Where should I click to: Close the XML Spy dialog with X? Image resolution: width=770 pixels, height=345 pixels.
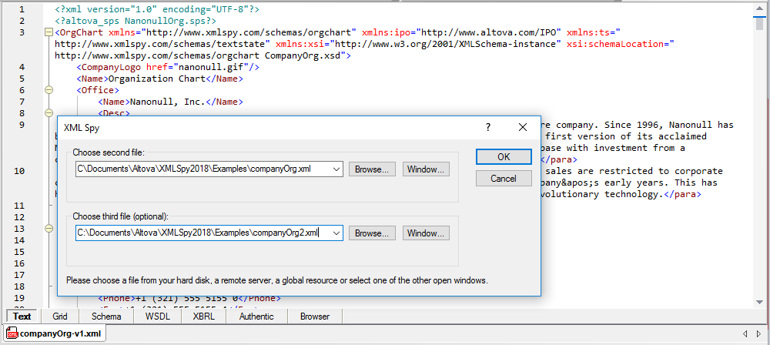point(523,127)
